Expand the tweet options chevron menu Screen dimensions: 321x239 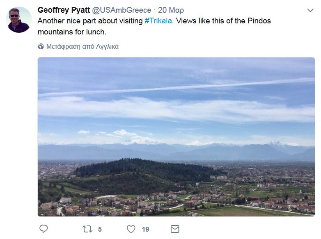point(310,10)
